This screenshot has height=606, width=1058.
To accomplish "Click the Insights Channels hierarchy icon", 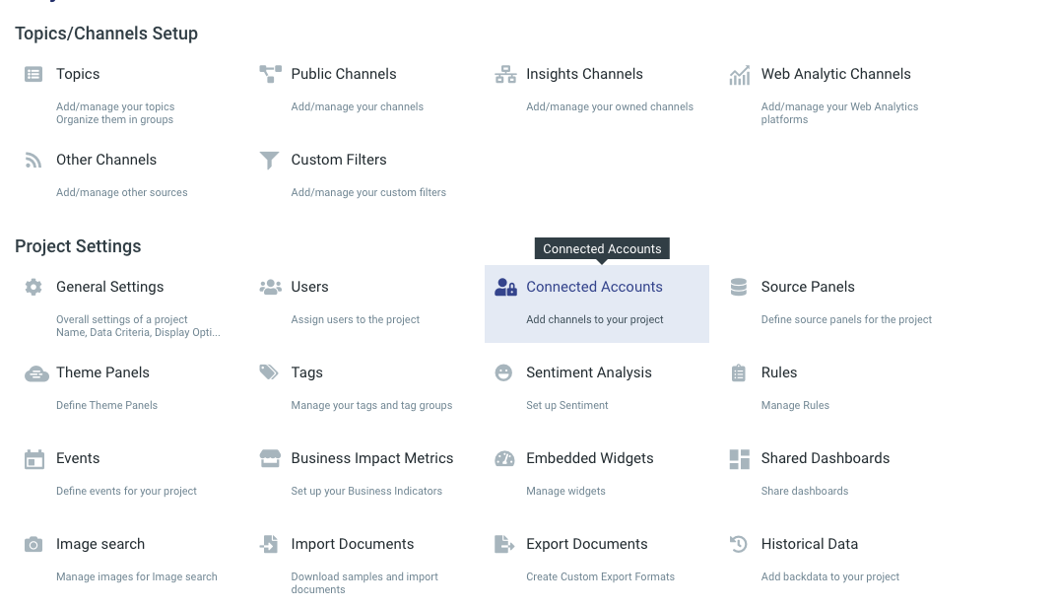I will click(x=505, y=74).
